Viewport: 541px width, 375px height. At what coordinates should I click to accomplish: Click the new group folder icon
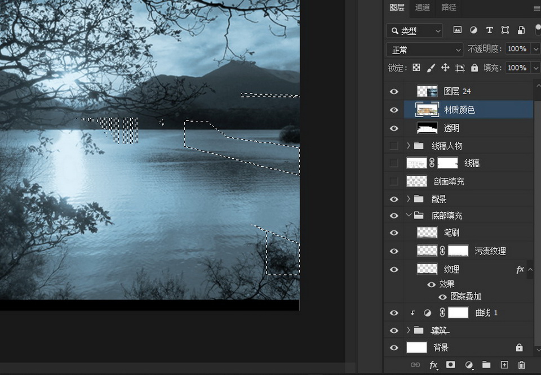(x=486, y=365)
